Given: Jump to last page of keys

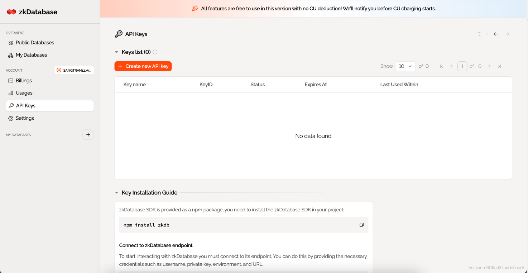Looking at the screenshot, I should [499, 66].
